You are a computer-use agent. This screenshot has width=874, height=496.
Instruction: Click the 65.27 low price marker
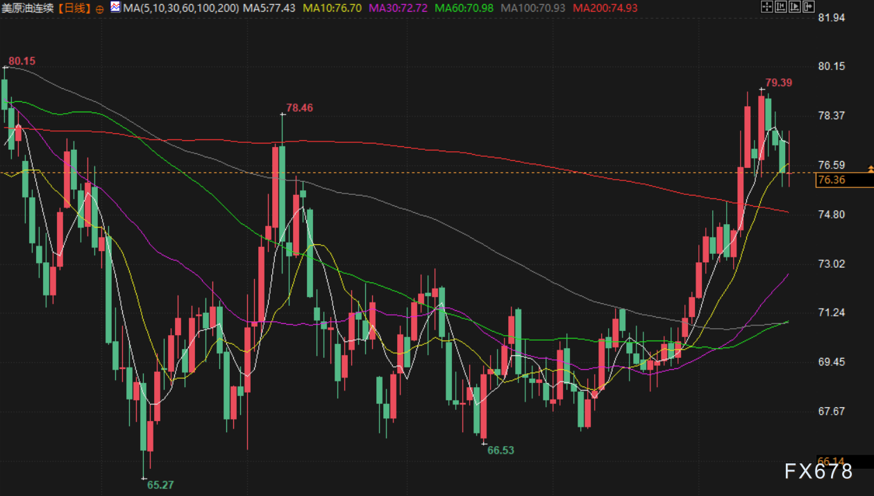click(x=160, y=485)
